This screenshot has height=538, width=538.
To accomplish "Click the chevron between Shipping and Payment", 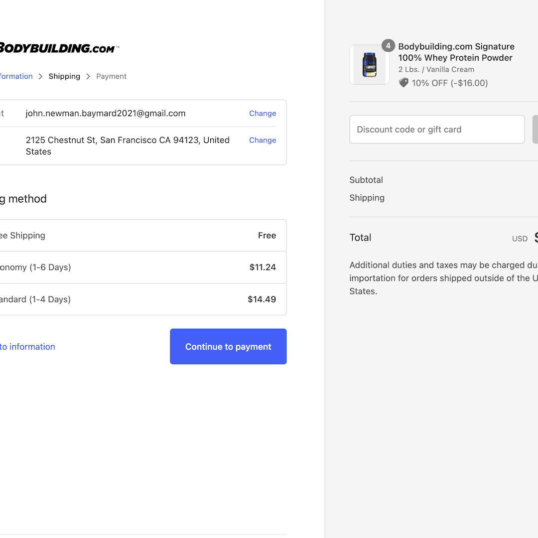I will point(88,76).
